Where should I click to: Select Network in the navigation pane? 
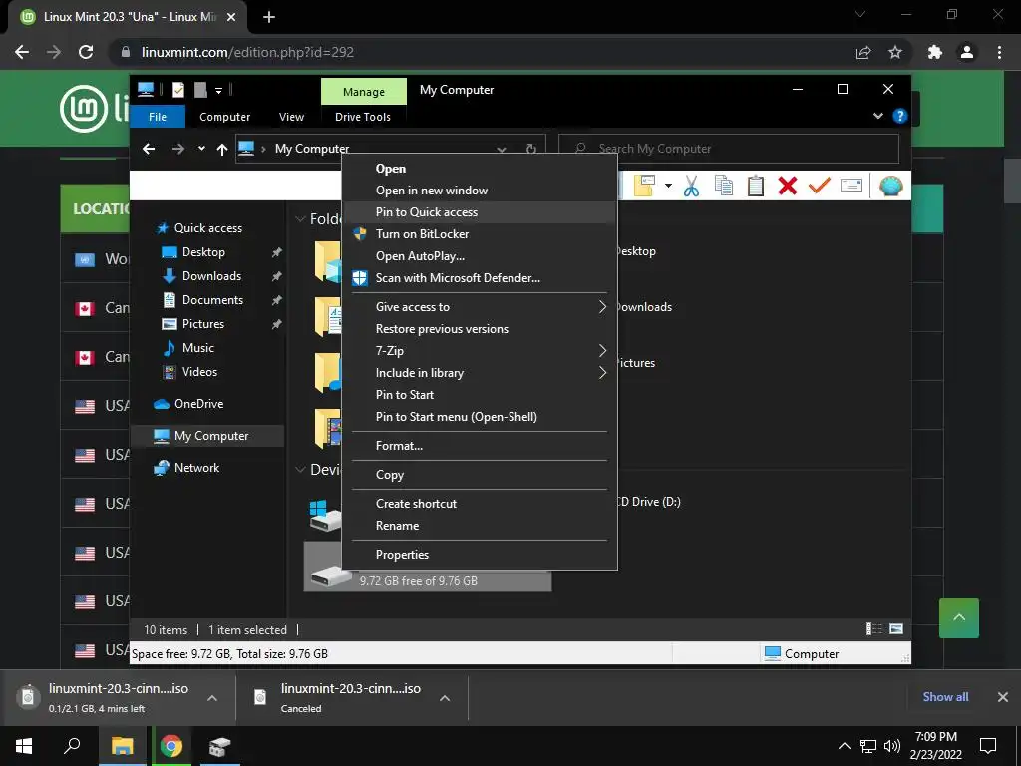click(196, 468)
